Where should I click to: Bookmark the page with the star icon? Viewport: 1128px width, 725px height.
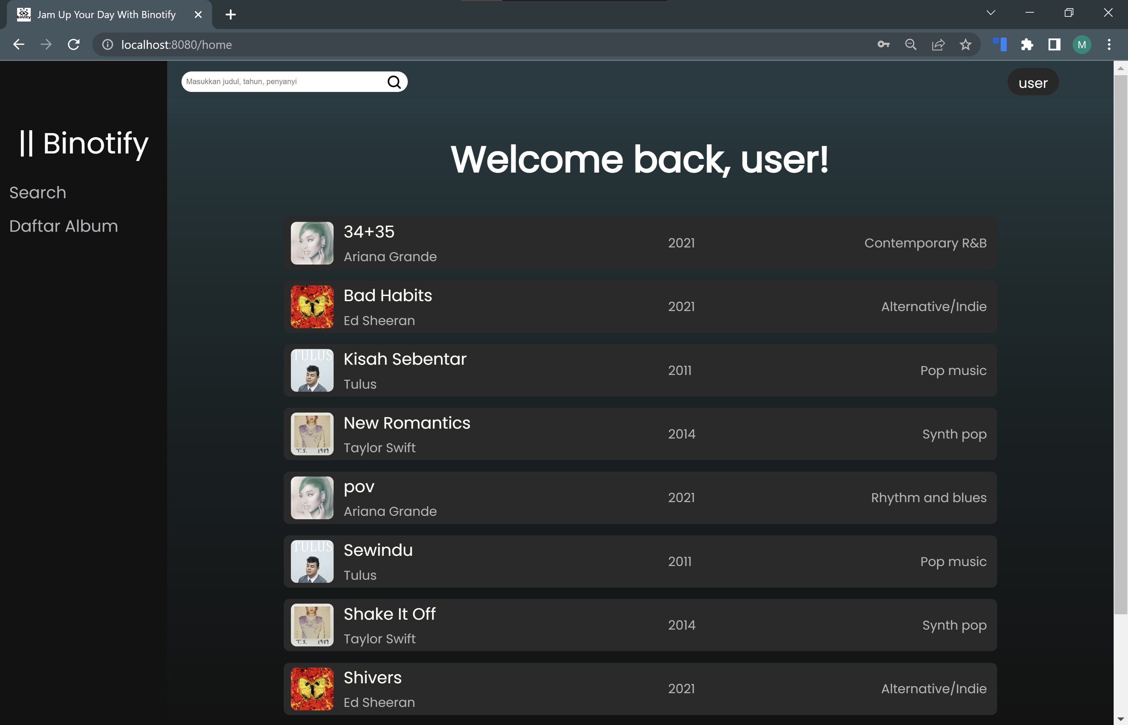coord(966,44)
